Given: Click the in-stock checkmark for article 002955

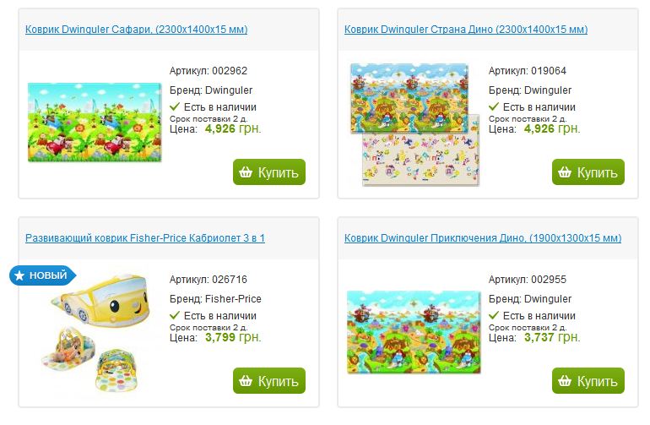Looking at the screenshot, I should tap(494, 316).
